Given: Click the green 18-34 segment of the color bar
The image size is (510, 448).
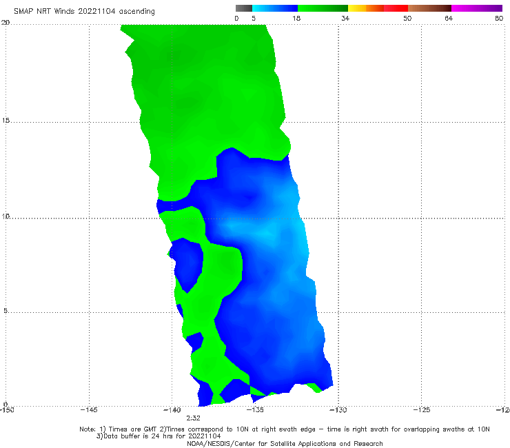Looking at the screenshot, I should (x=323, y=8).
